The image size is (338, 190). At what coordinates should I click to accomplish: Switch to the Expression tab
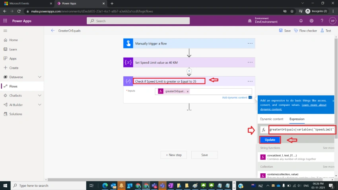coord(297,119)
